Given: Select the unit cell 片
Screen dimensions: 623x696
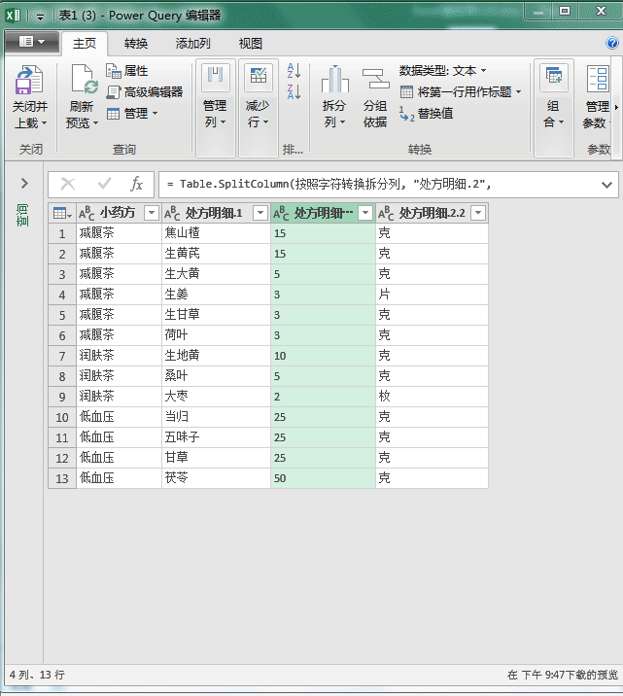Looking at the screenshot, I should pos(432,295).
